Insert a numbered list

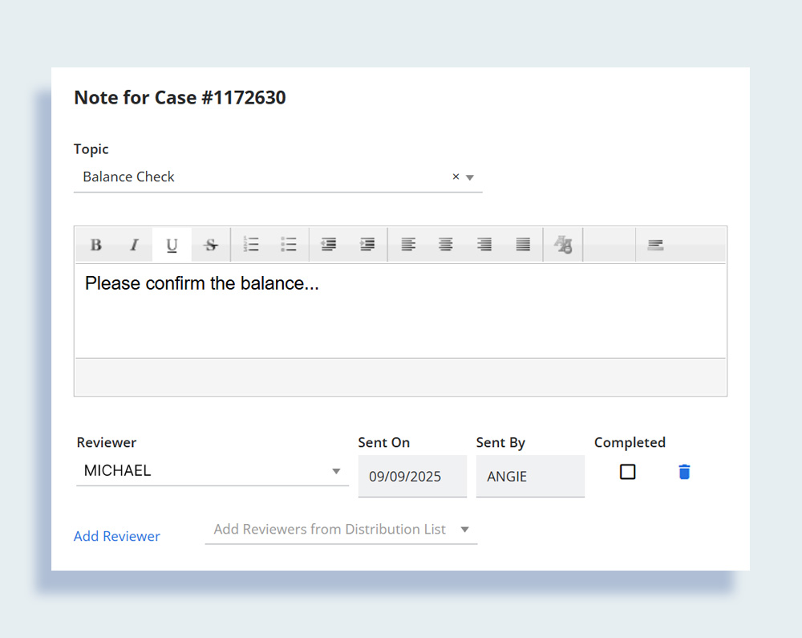[x=251, y=246]
